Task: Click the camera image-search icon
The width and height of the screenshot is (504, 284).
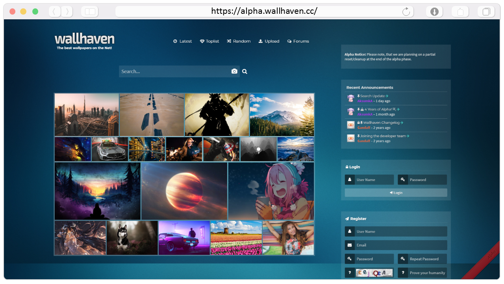Action: point(234,71)
